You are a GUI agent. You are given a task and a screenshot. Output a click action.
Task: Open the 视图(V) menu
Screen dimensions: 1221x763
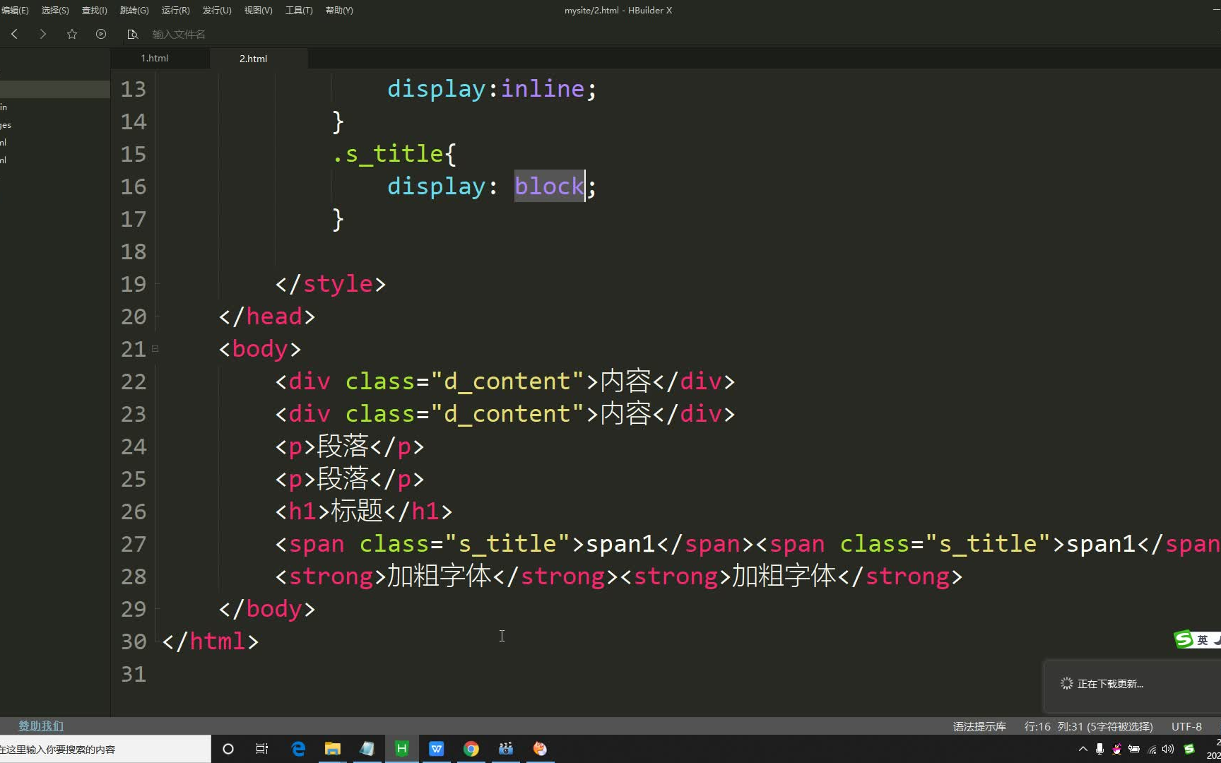tap(258, 11)
